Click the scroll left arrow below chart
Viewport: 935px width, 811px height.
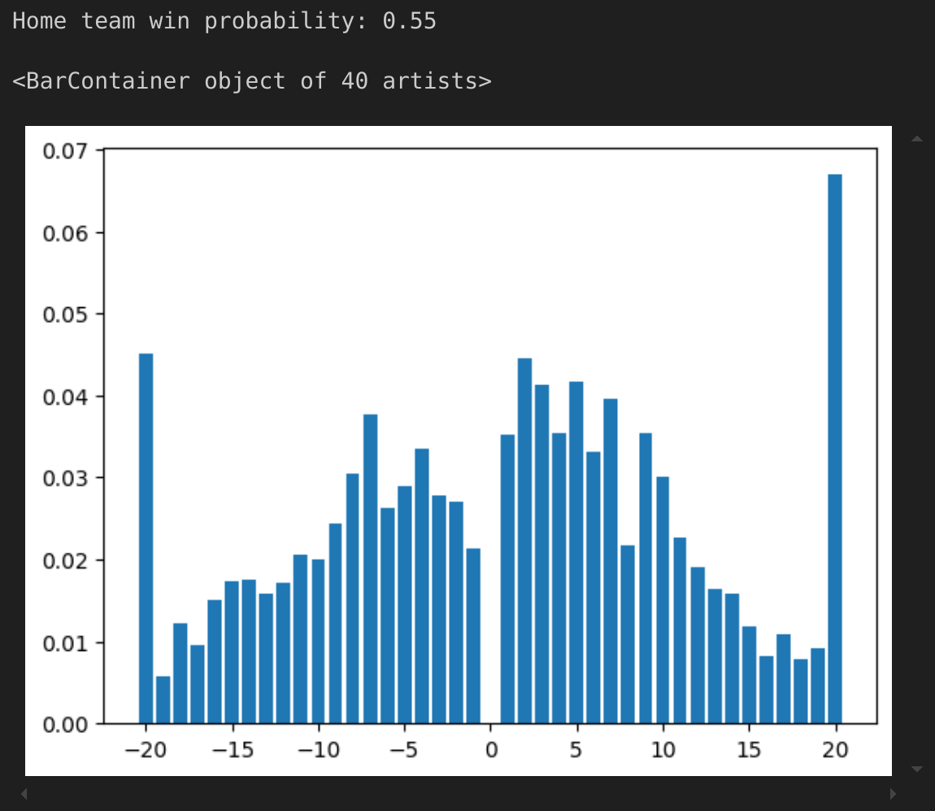coord(24,793)
